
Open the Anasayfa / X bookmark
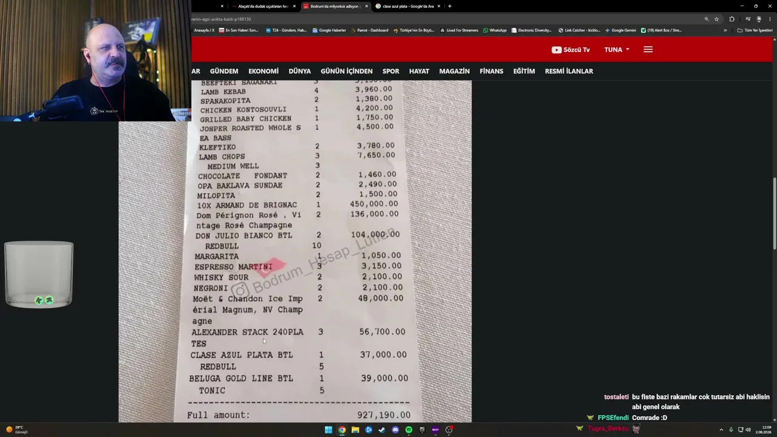coord(204,30)
